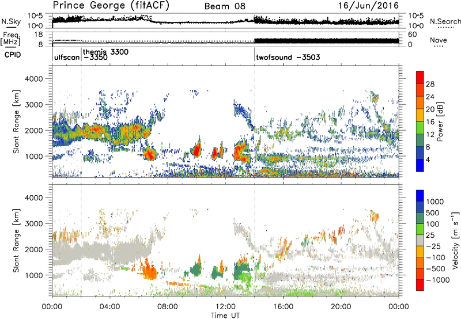Click the '4' tick on the Power scale
Image resolution: width=461 pixels, height=319 pixels.
click(428, 159)
